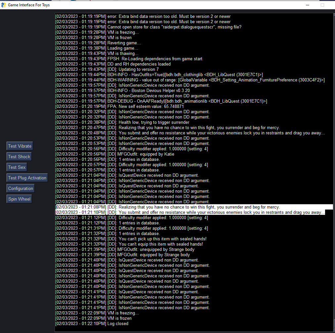Screen dimensions: 335x333
Task: Click the Test Vibrate button
Action: pyautogui.click(x=20, y=146)
